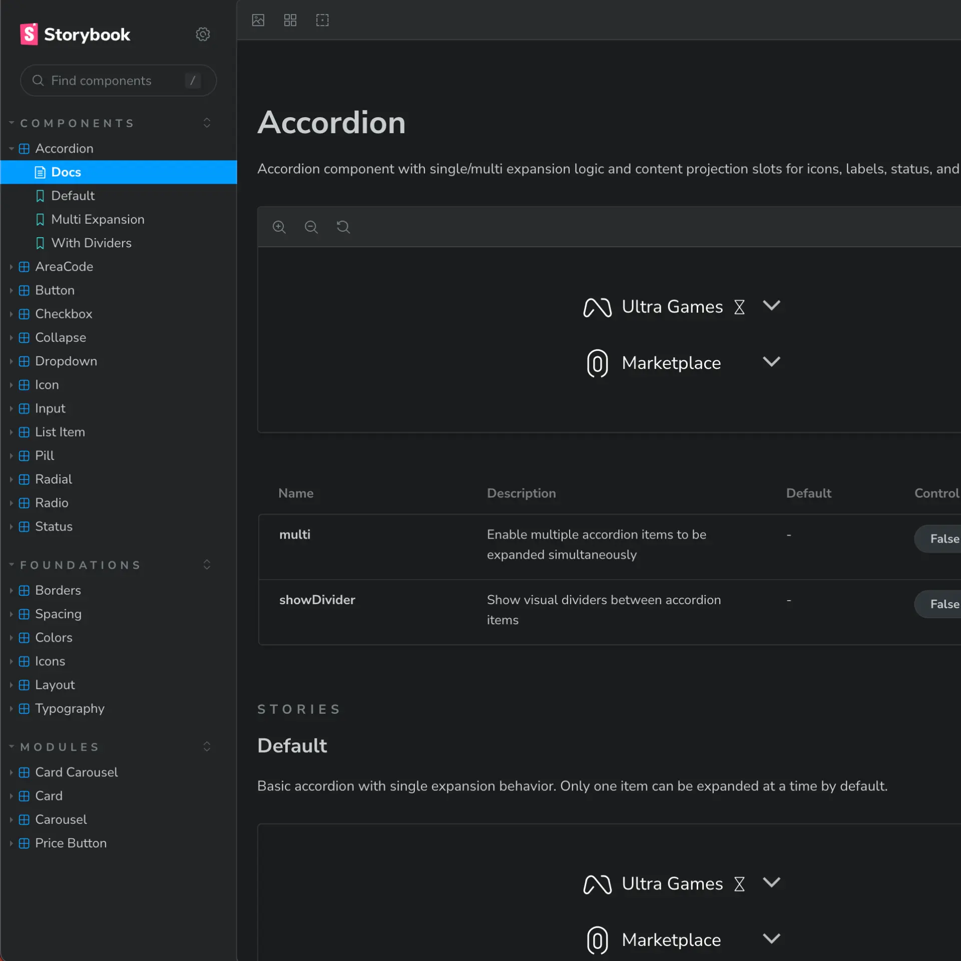
Task: Collapse the Accordion tree node
Action: [x=64, y=149]
